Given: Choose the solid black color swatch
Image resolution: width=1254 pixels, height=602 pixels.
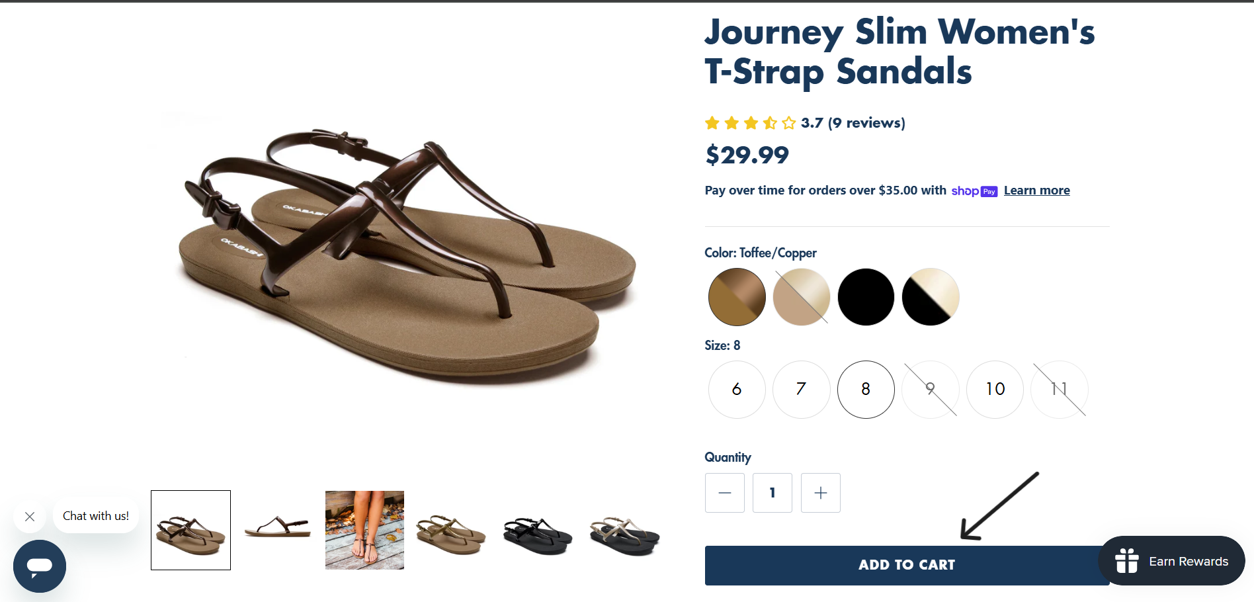Looking at the screenshot, I should click(866, 297).
